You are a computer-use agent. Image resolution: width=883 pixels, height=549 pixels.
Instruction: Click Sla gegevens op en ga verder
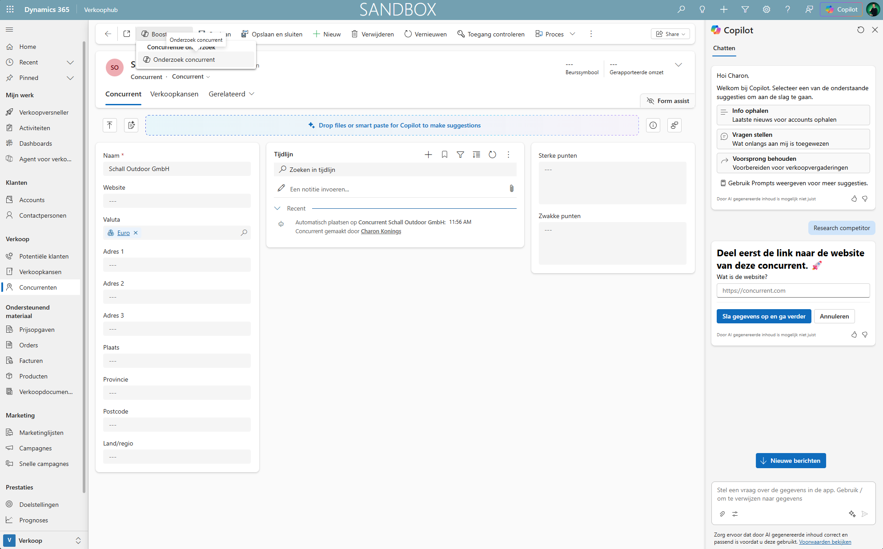763,316
